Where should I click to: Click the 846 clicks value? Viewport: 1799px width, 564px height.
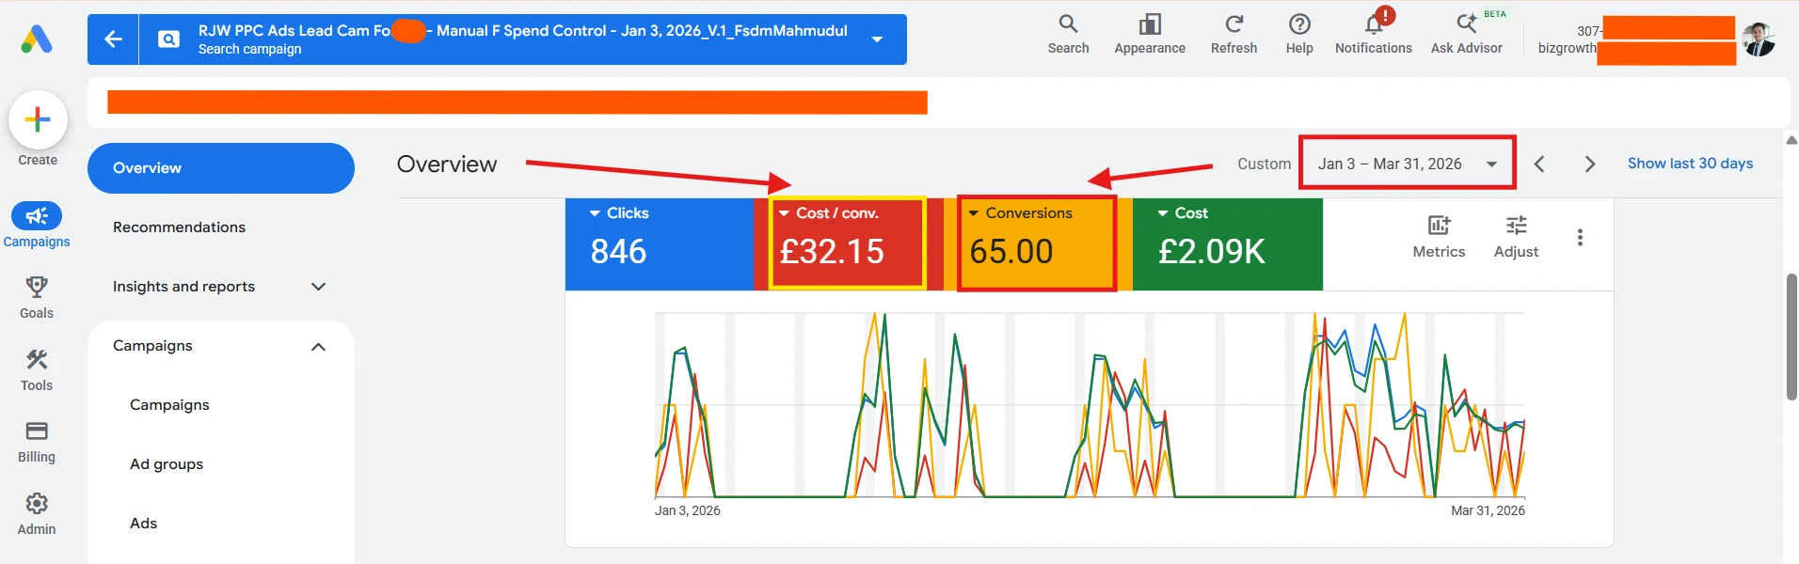[x=618, y=252]
